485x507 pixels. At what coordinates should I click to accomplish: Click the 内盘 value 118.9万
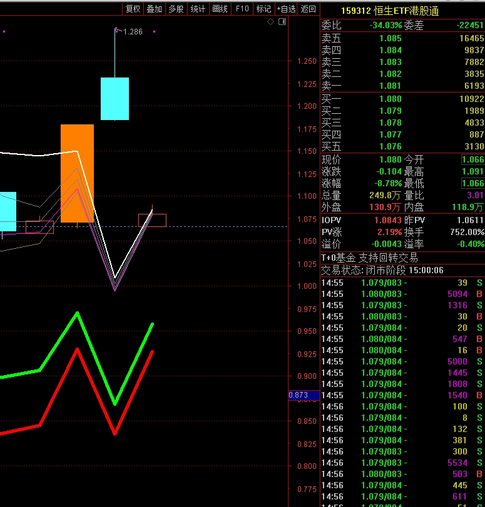pos(467,208)
